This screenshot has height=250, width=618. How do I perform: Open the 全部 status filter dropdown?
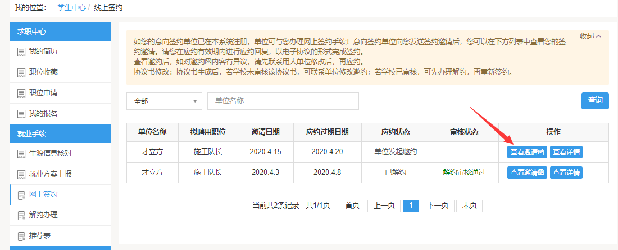(x=164, y=101)
